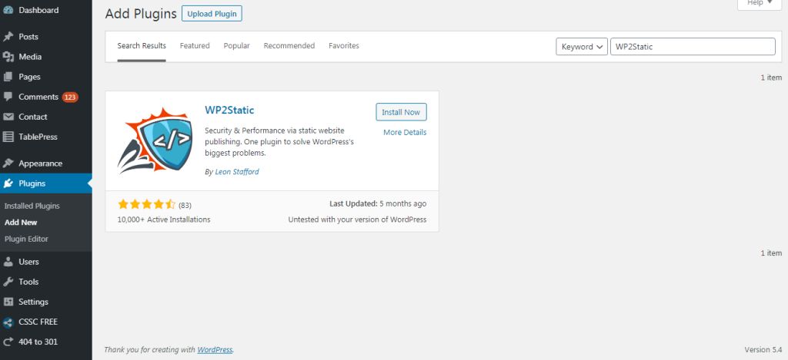Click the 404 to 301 redirect icon
The width and height of the screenshot is (788, 360).
click(x=8, y=342)
